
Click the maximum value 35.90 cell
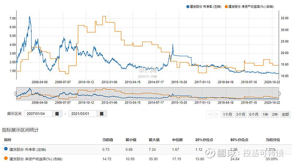[153, 159]
